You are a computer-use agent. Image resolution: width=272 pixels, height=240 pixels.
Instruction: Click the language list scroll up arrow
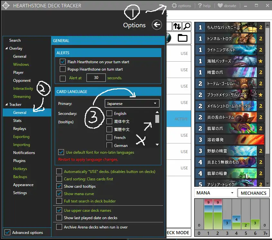(157, 112)
